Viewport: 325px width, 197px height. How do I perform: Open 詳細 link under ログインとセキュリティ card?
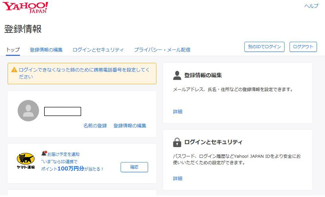pos(178,178)
